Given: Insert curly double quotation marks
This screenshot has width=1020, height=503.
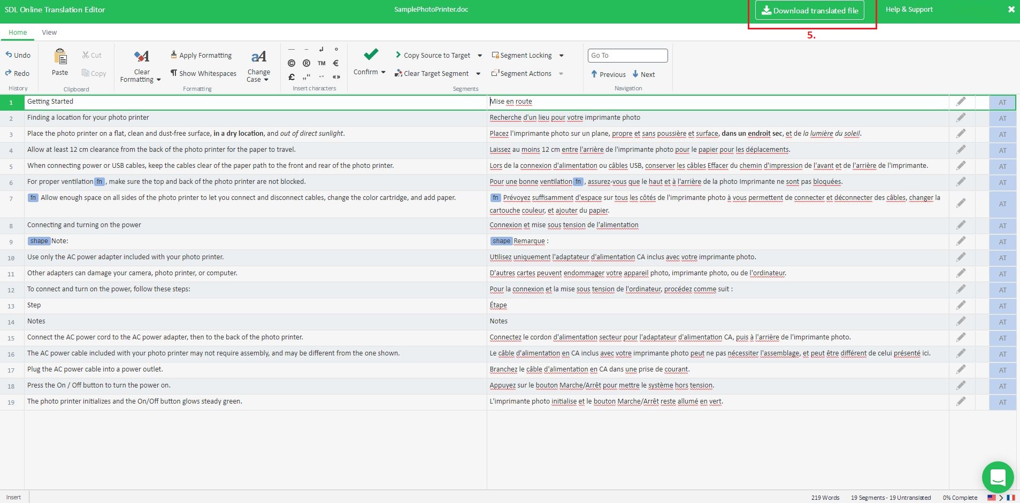Looking at the screenshot, I should 321,77.
